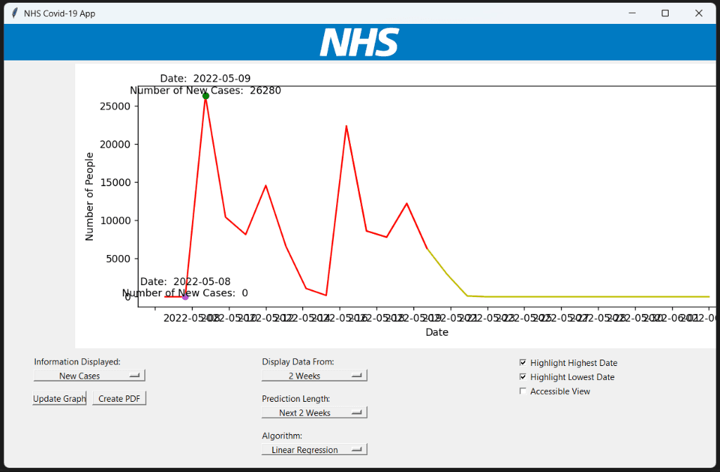This screenshot has height=472, width=720.
Task: Click the 'Date: 2022-05-08' annotation text
Action: pyautogui.click(x=186, y=281)
